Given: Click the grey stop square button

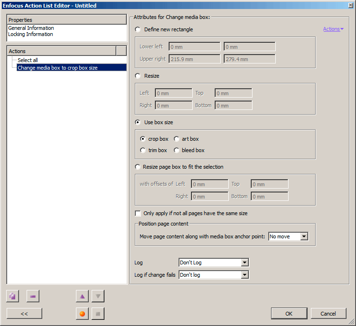Looking at the screenshot, I should click(x=98, y=314).
